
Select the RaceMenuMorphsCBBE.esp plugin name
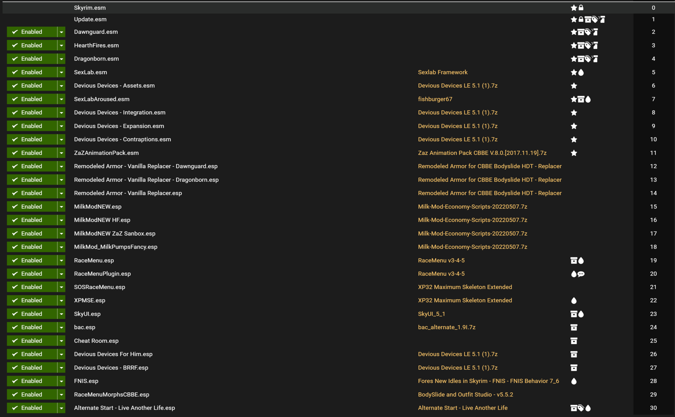point(111,394)
